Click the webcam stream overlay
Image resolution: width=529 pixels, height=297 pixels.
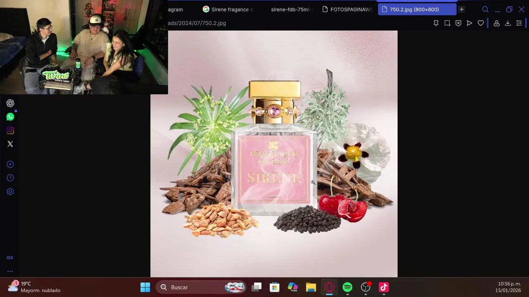(84, 47)
